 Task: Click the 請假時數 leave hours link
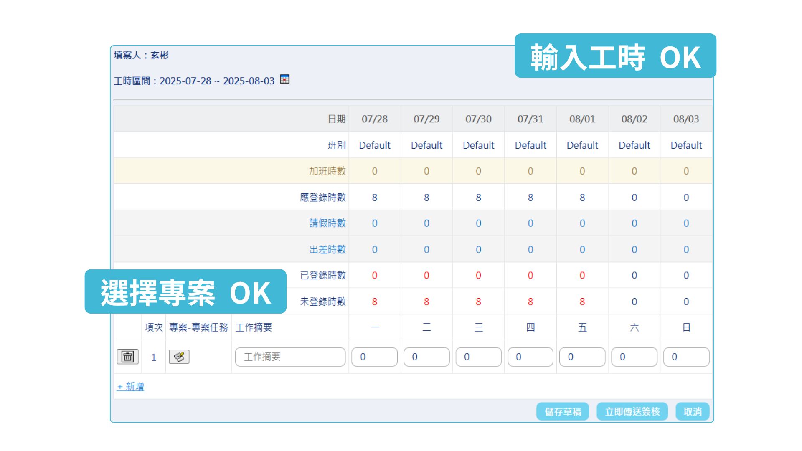327,223
